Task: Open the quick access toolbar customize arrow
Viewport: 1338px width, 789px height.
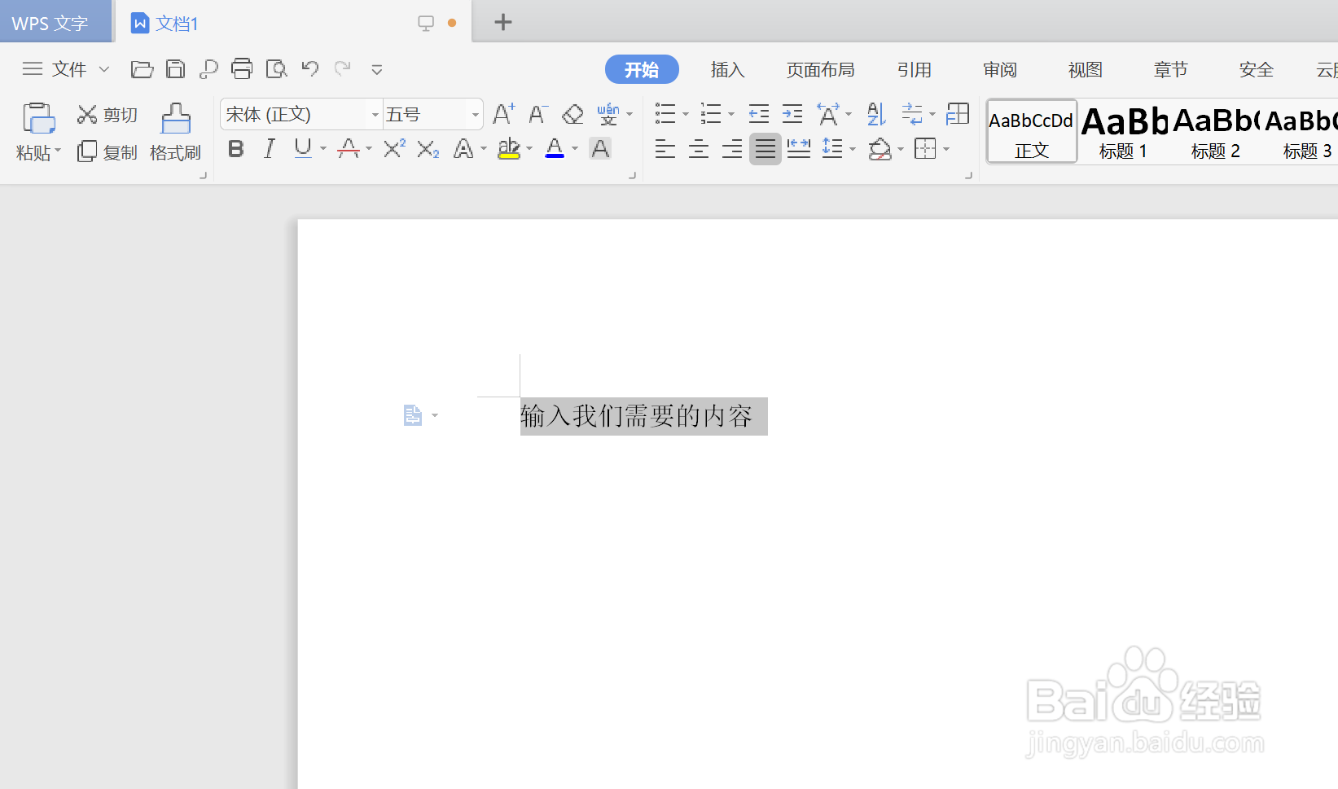Action: (377, 69)
